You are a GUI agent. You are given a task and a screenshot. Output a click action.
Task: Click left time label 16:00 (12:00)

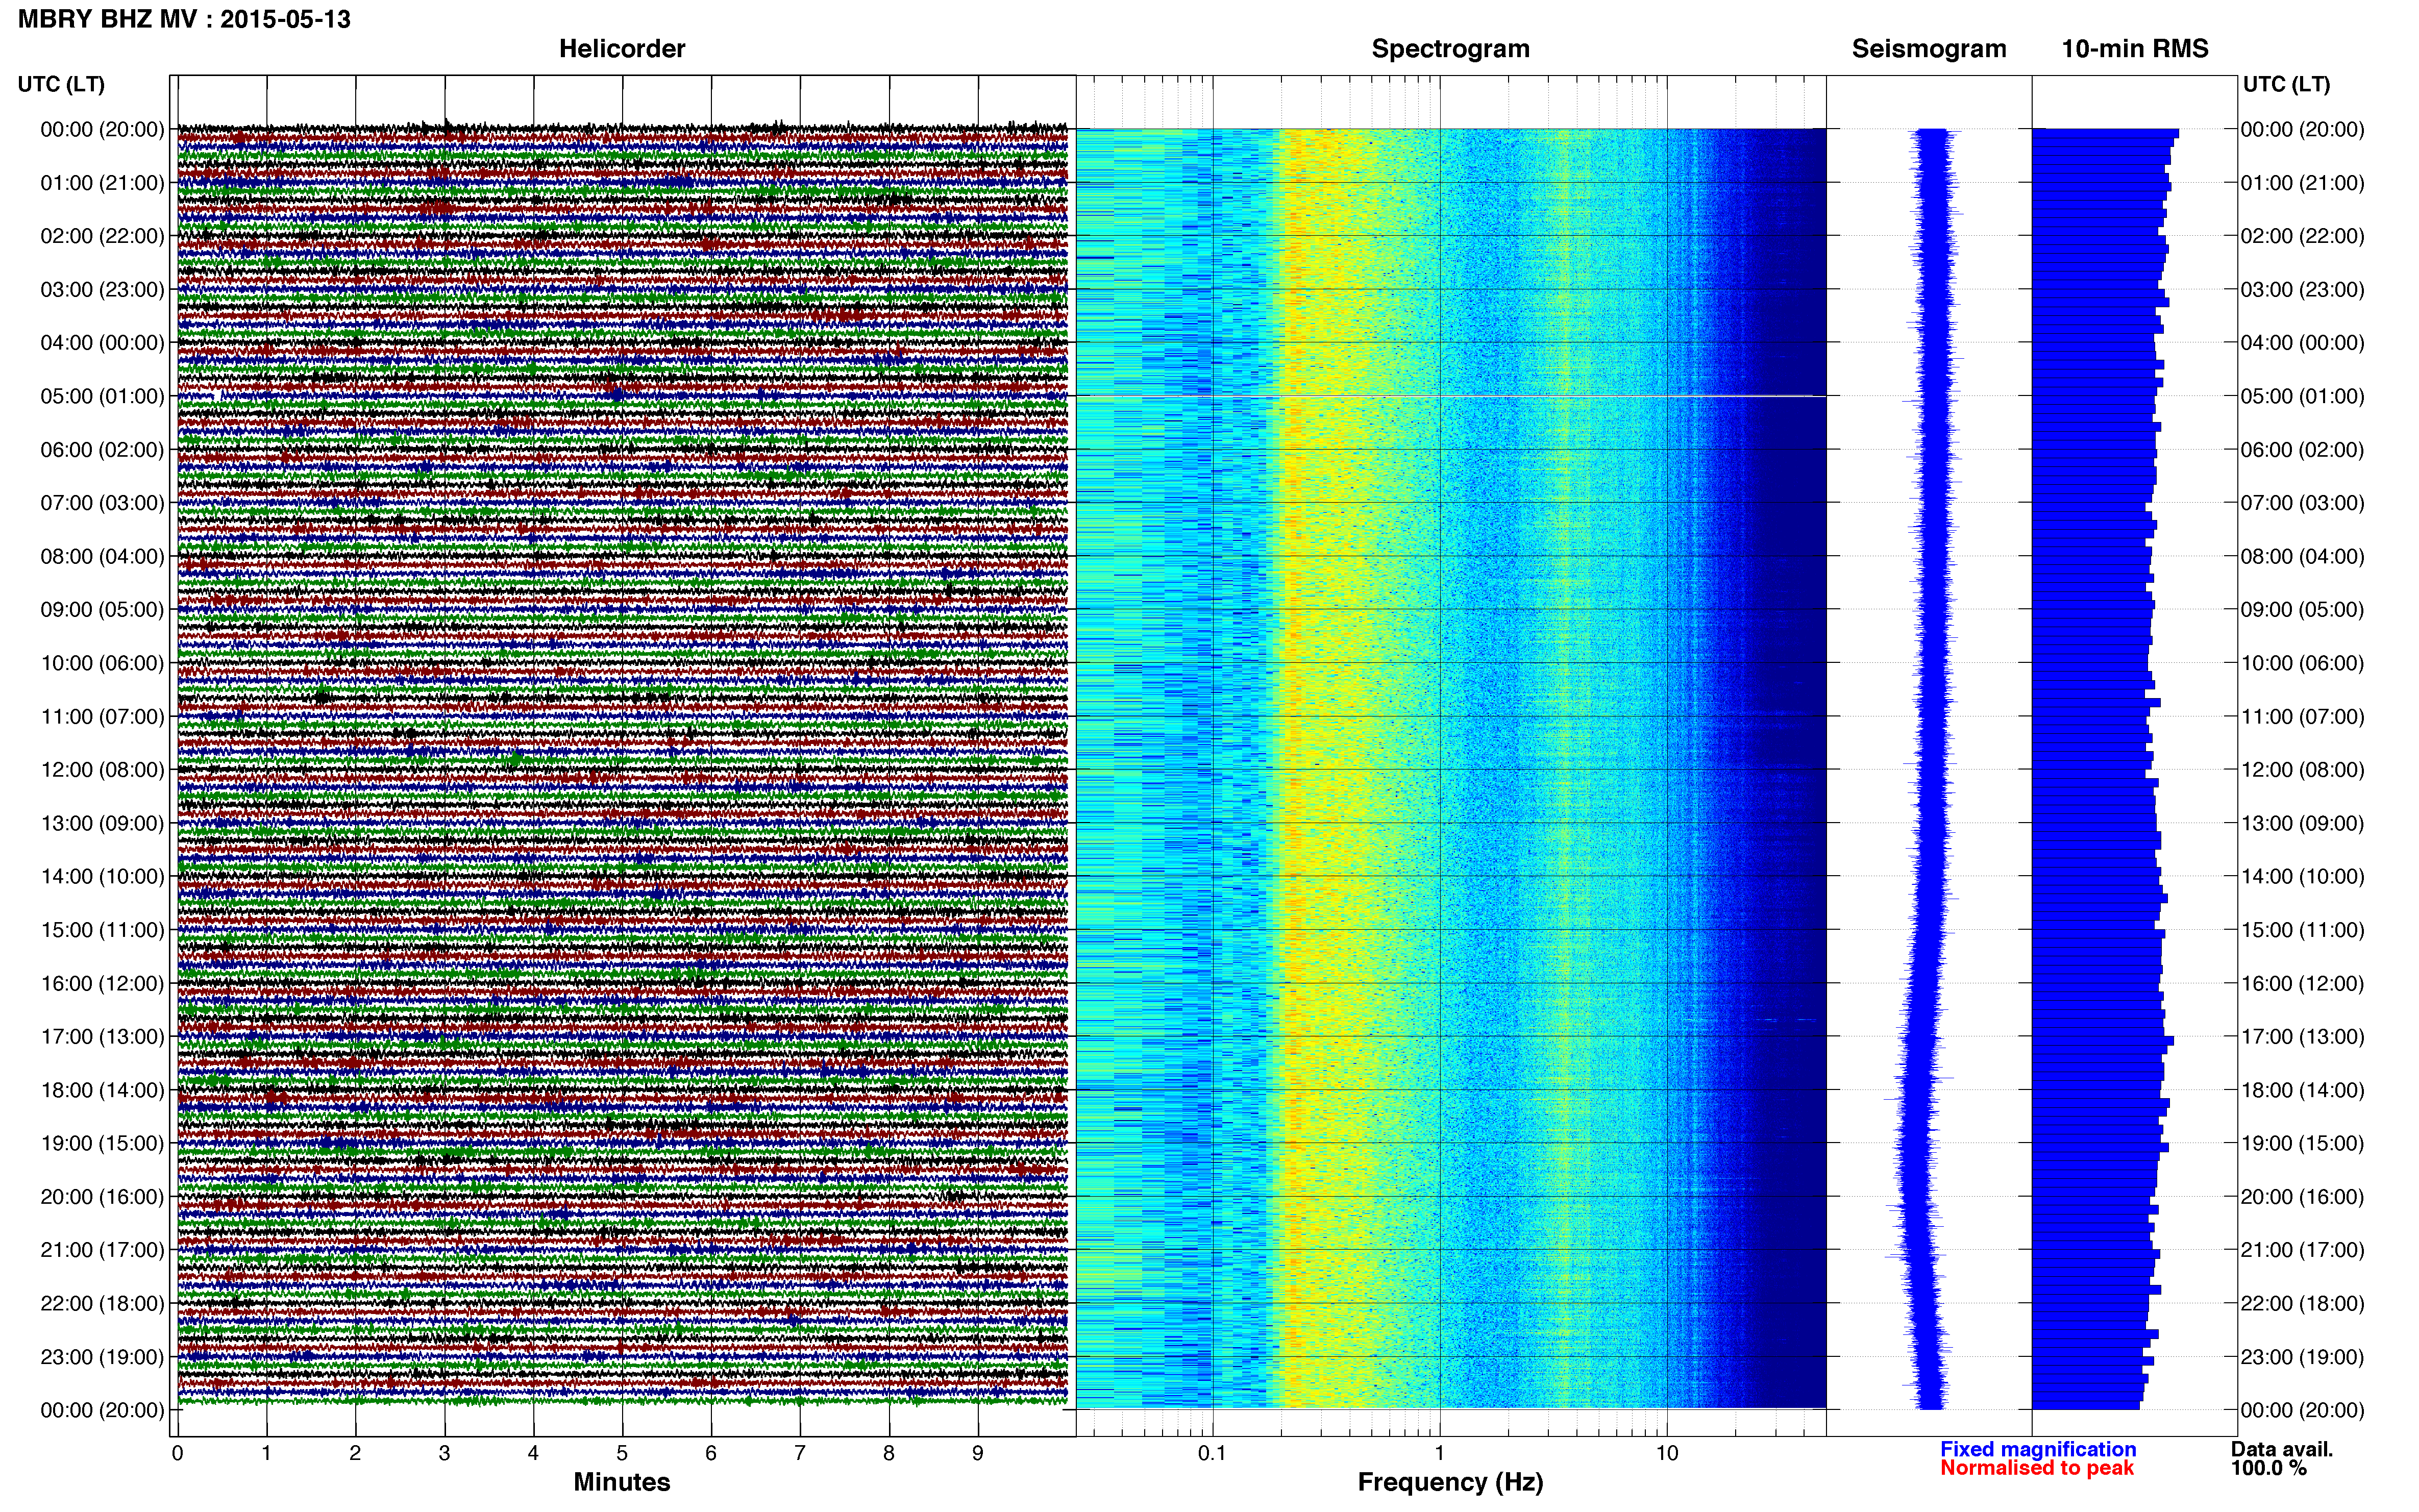click(x=102, y=983)
